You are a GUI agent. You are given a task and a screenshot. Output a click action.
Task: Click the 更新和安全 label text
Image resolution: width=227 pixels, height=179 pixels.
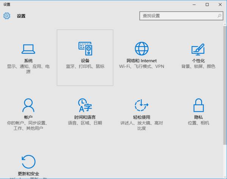click(28, 174)
